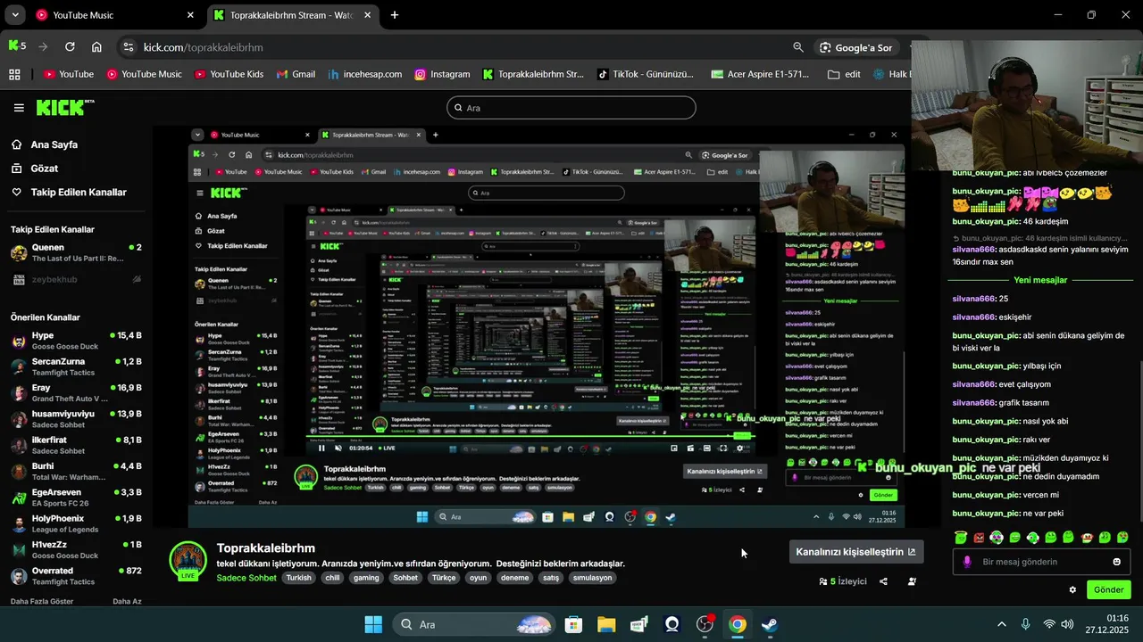Reload the page

(x=70, y=47)
